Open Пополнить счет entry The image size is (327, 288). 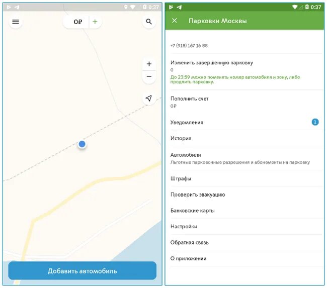click(x=247, y=102)
